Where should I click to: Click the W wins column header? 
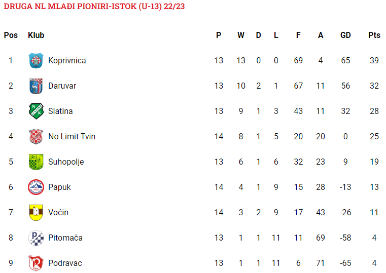click(241, 35)
